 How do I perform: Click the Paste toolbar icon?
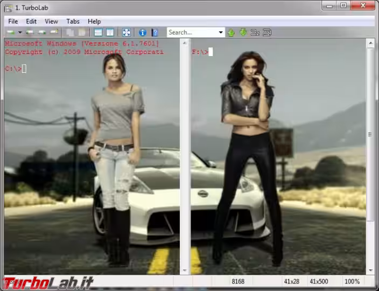(x=81, y=32)
